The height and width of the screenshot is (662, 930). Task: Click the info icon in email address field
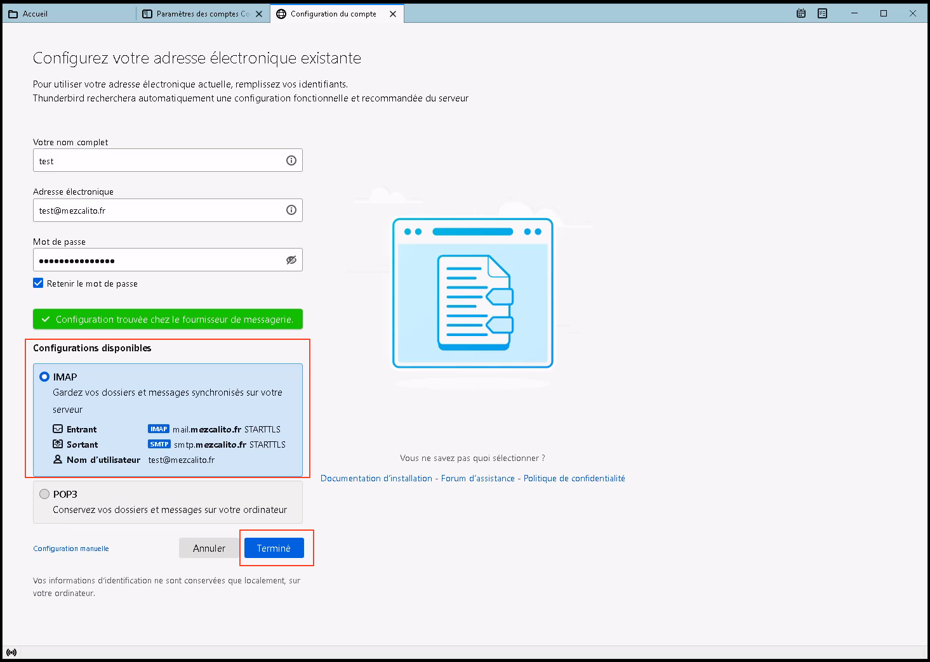tap(291, 210)
